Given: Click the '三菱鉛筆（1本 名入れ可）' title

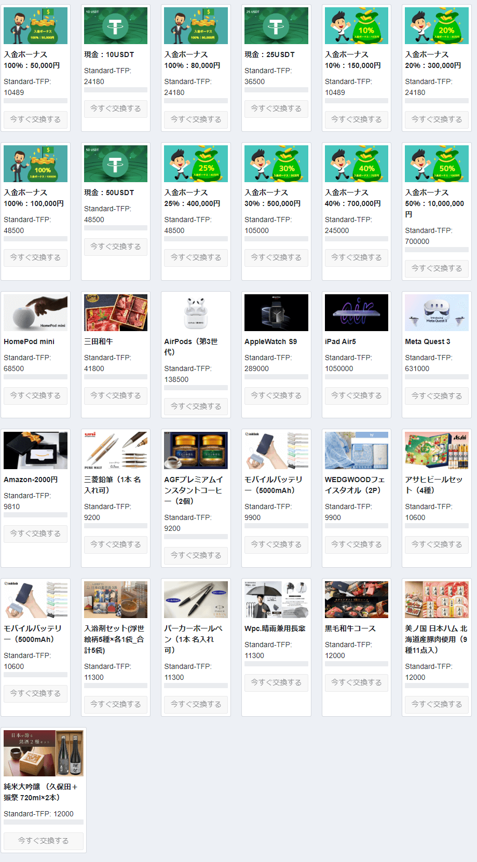Looking at the screenshot, I should coord(113,485).
